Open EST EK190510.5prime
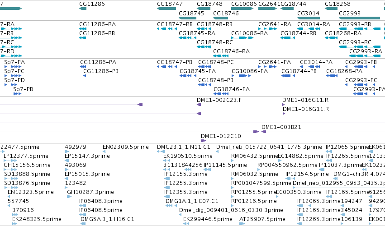The height and width of the screenshot is (226, 385). [188, 156]
